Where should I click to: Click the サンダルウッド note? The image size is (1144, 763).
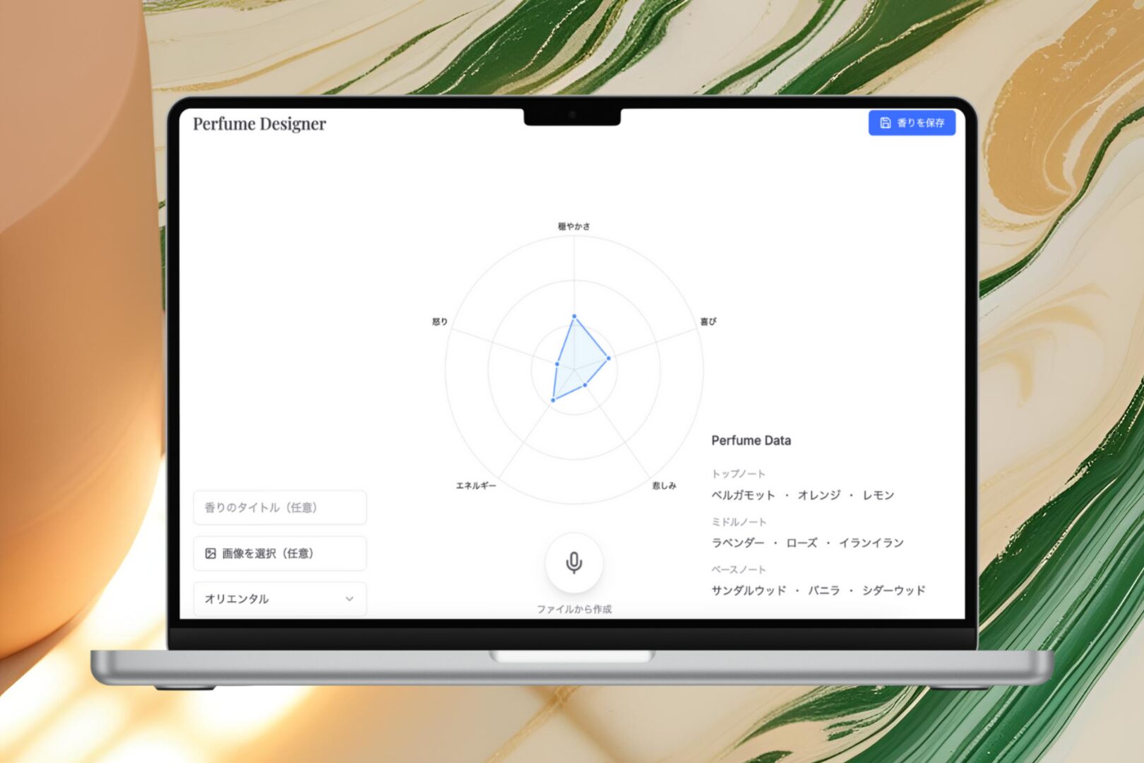pyautogui.click(x=749, y=591)
